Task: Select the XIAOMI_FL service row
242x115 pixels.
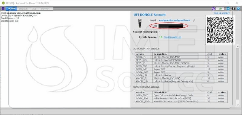Action: click(x=181, y=78)
